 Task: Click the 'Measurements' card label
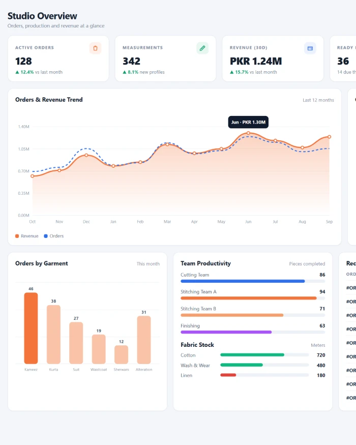143,48
